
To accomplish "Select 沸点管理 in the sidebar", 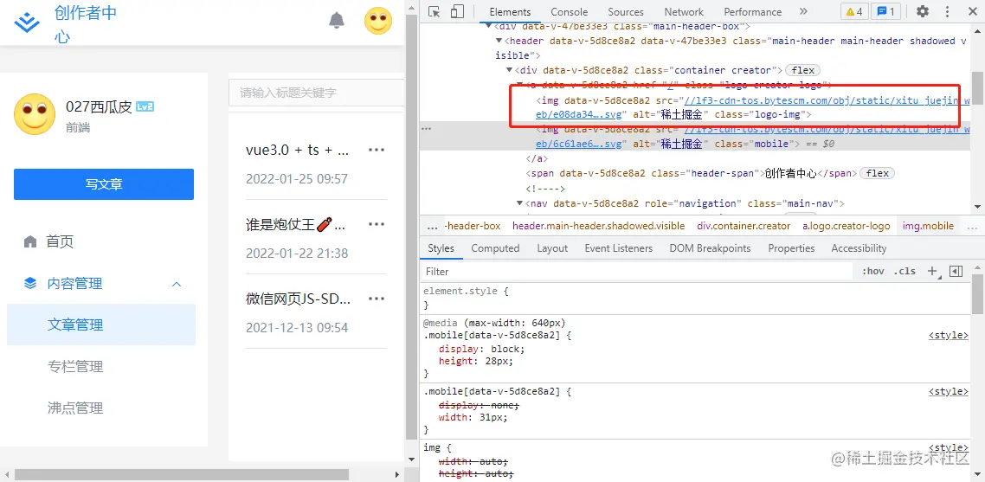I will coord(75,408).
